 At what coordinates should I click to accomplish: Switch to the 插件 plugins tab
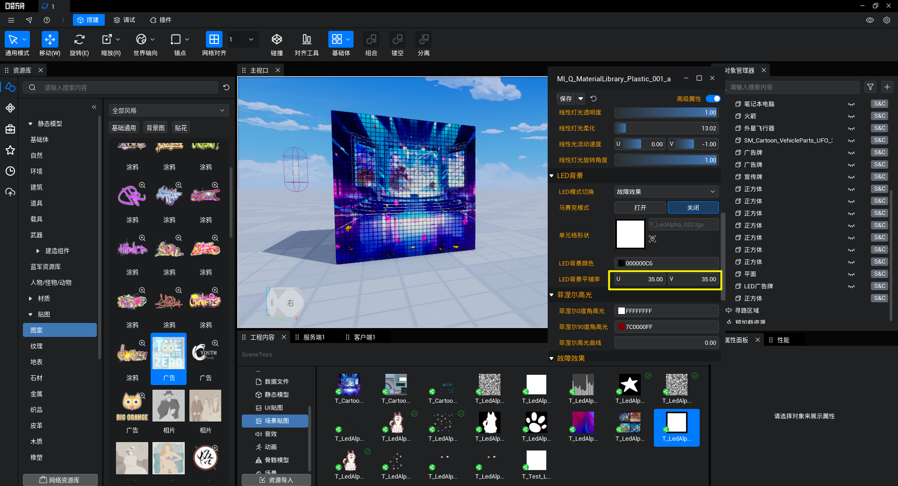click(x=160, y=20)
